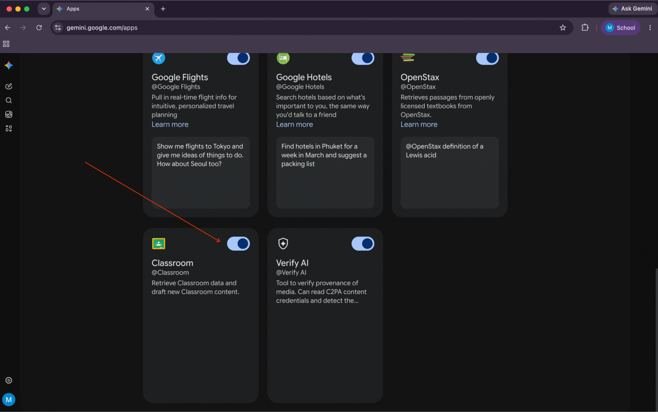Expand the tab search dropdown
The width and height of the screenshot is (658, 412).
coord(44,9)
